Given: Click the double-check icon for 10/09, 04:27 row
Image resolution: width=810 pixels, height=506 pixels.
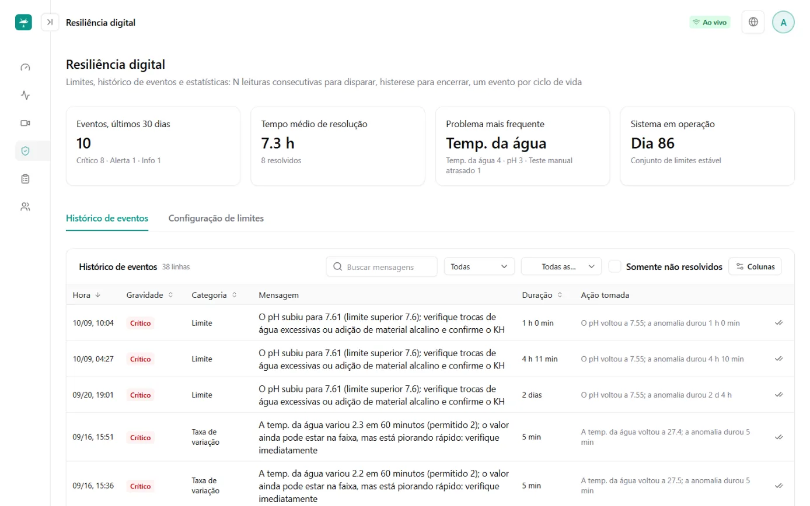Looking at the screenshot, I should (x=778, y=359).
